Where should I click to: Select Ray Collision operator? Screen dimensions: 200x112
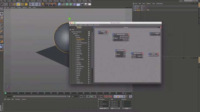tap(80, 66)
